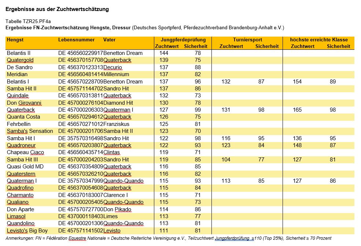Select the name 'Quindale'

click(x=18, y=96)
